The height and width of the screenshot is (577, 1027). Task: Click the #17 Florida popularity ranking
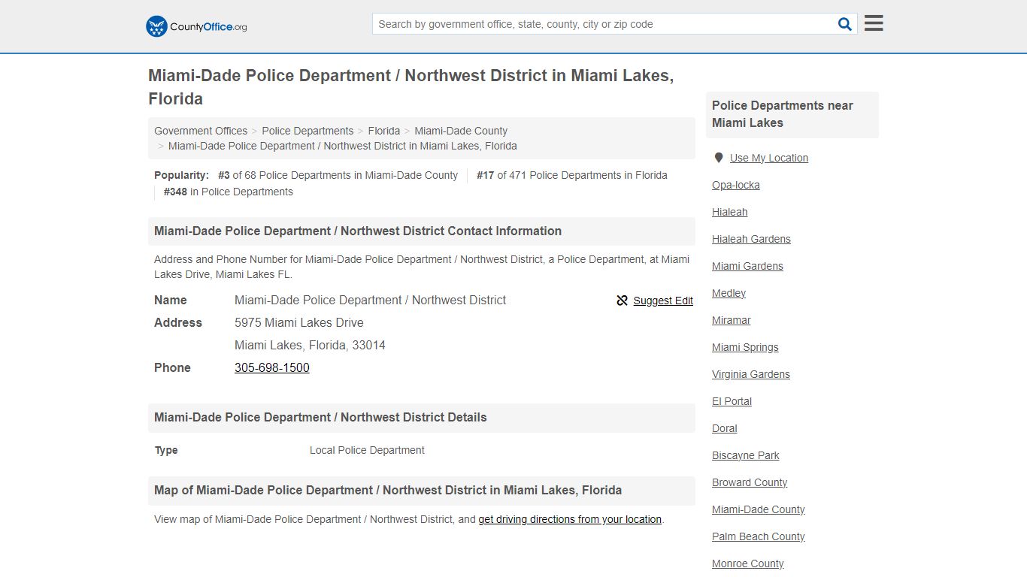(x=572, y=175)
